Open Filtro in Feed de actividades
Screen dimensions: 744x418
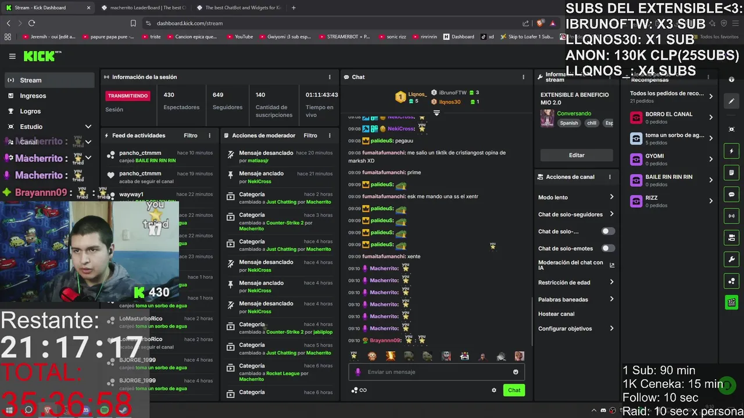click(x=191, y=135)
